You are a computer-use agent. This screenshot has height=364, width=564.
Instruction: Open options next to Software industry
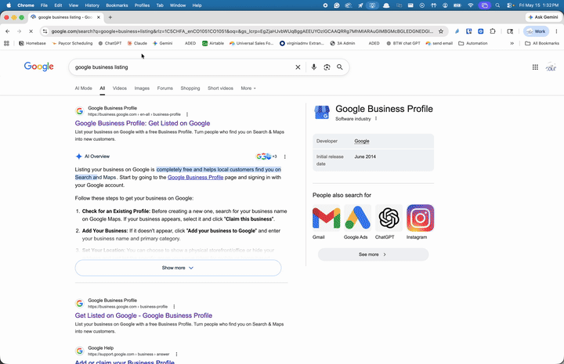(x=376, y=118)
